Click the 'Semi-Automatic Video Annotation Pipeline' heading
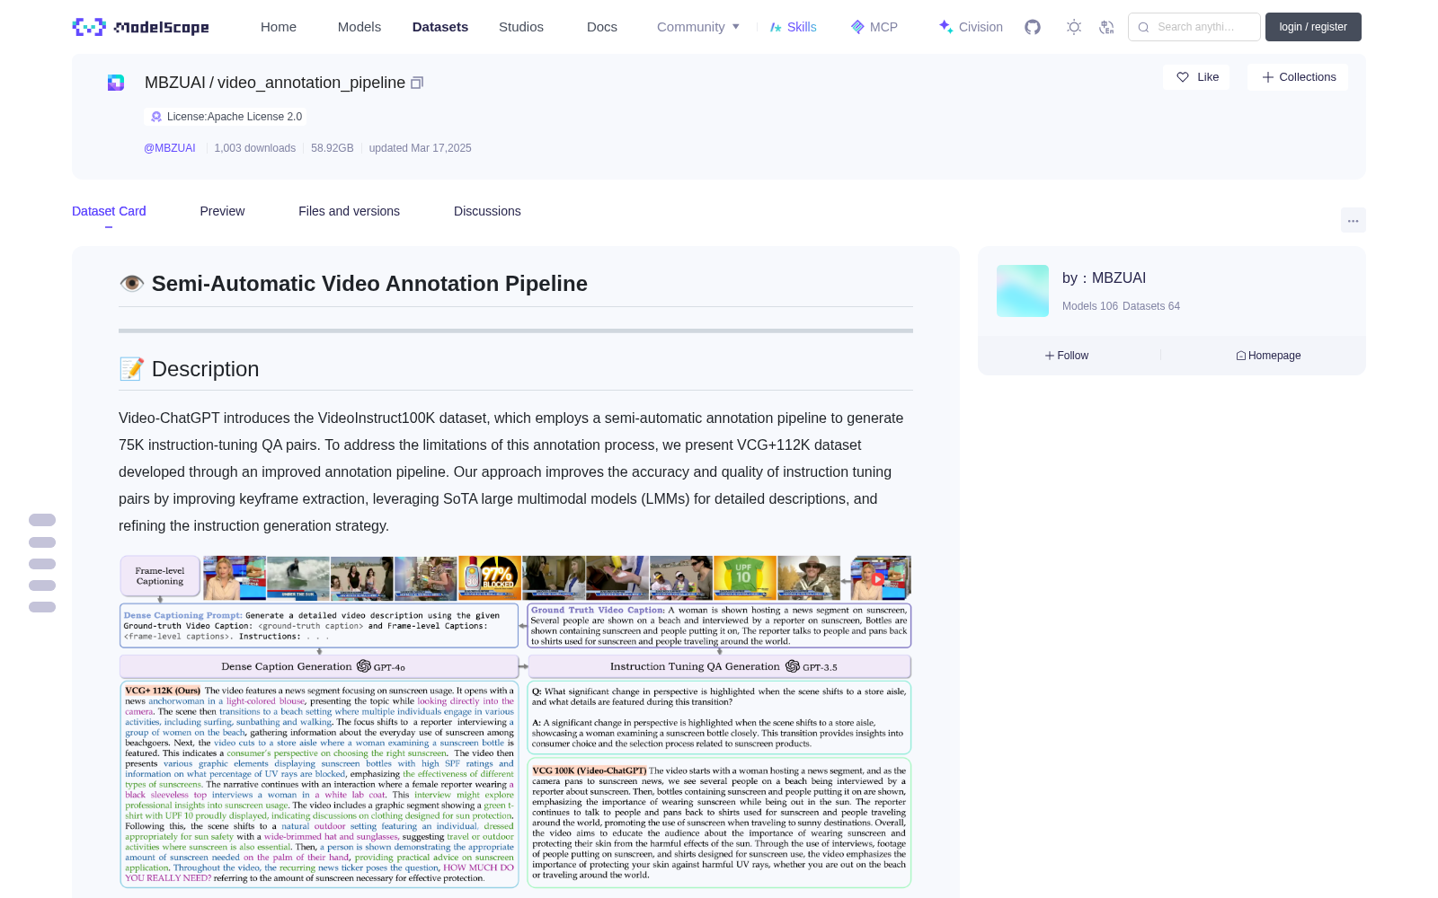This screenshot has height=898, width=1438. [x=369, y=284]
